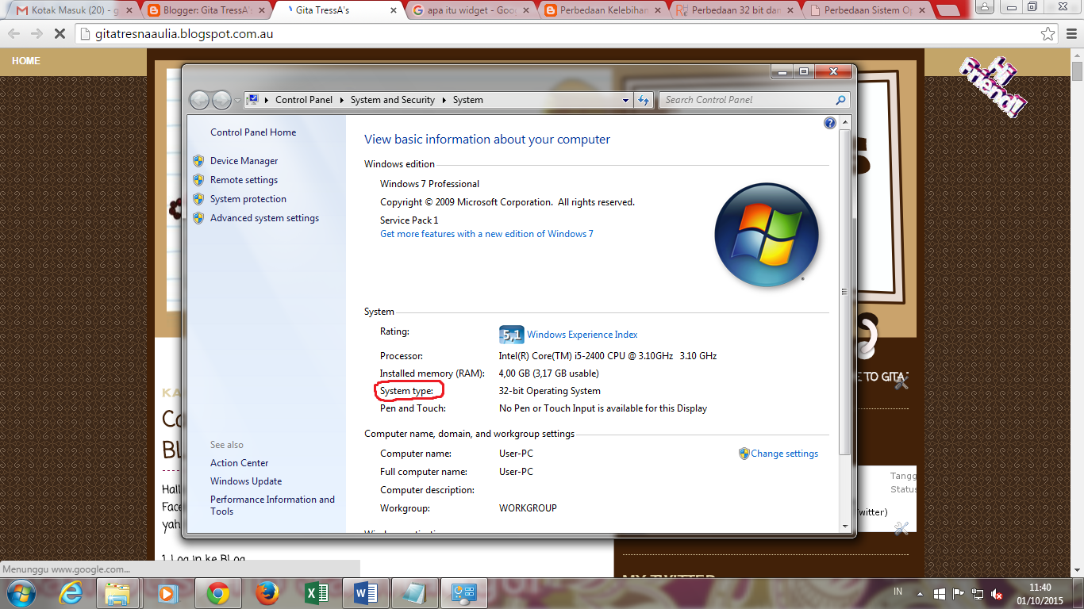1084x609 pixels.
Task: Switch to the Perbedaan 32 bit tab
Action: pyautogui.click(x=735, y=10)
